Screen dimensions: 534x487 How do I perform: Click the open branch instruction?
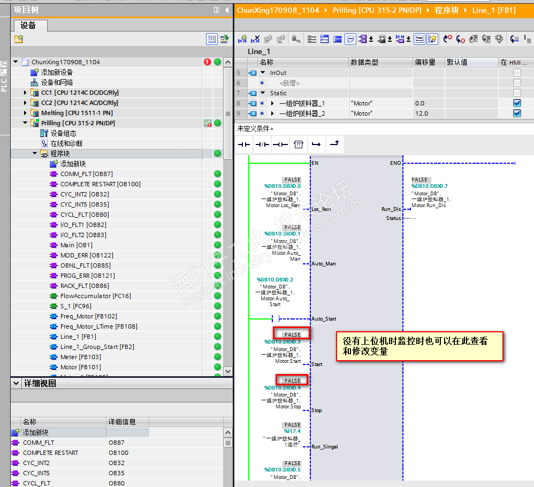(316, 144)
